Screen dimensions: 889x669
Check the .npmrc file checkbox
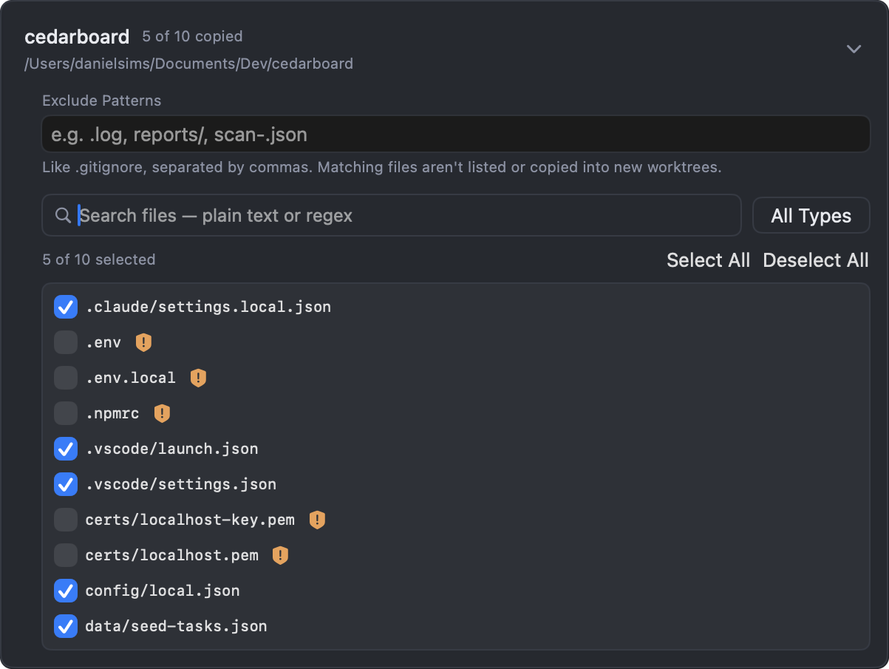(66, 413)
